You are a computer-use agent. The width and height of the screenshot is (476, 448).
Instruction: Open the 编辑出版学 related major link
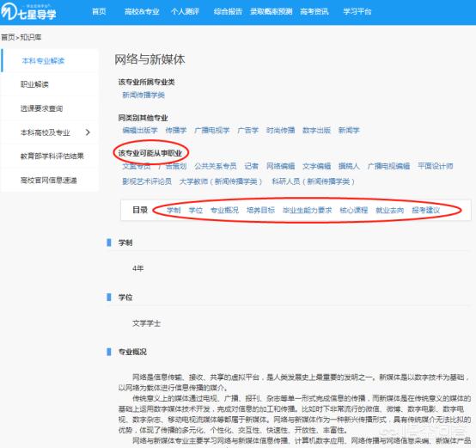click(140, 131)
